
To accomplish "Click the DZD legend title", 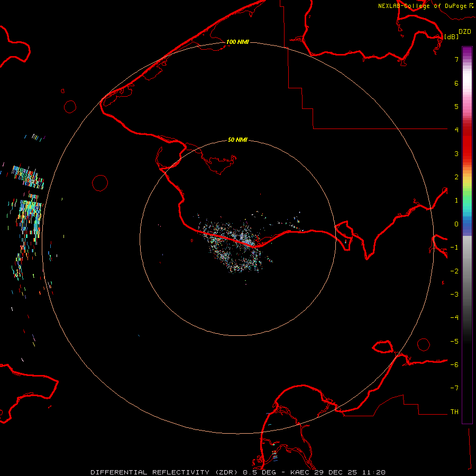I will pos(464,32).
